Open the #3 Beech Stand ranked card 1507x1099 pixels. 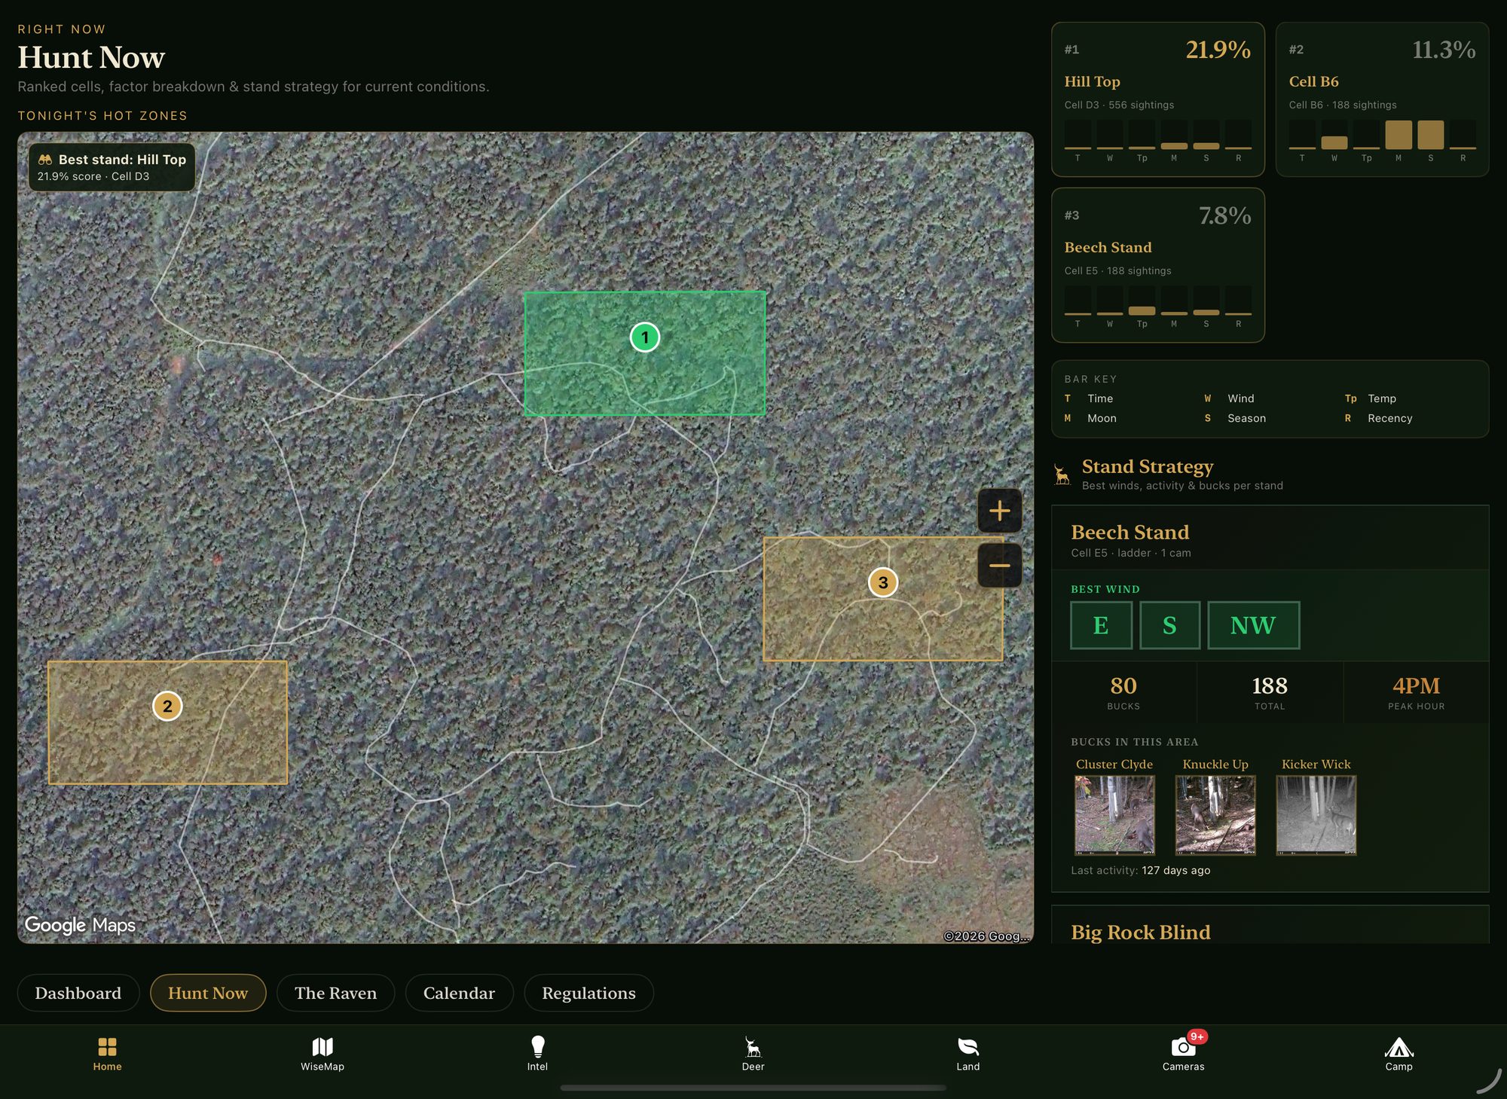tap(1158, 265)
